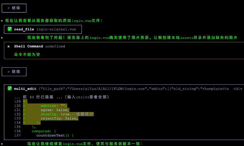The height and width of the screenshot is (146, 244).
Task: Click the green checkmark beside read_file
Action: pos(10,29)
